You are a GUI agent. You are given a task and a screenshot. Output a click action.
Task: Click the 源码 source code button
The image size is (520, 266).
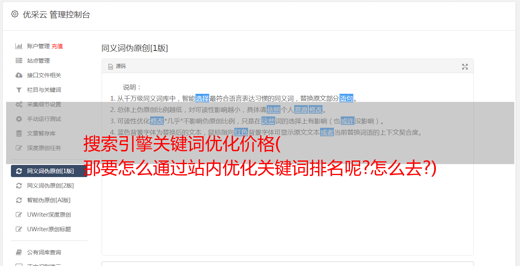117,66
